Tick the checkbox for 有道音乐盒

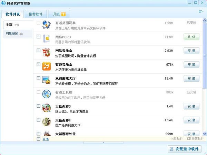pyautogui.click(x=39, y=64)
